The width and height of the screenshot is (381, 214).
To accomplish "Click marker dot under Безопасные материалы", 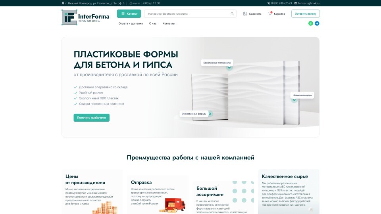I will (229, 67).
